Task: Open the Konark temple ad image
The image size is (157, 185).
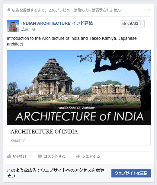Action: point(79,88)
